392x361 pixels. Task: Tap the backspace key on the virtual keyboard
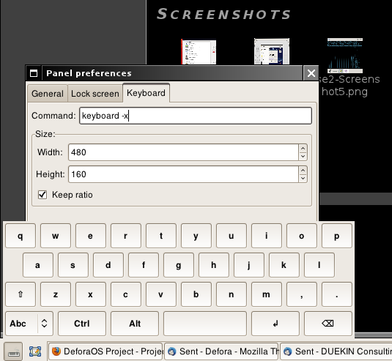(328, 324)
